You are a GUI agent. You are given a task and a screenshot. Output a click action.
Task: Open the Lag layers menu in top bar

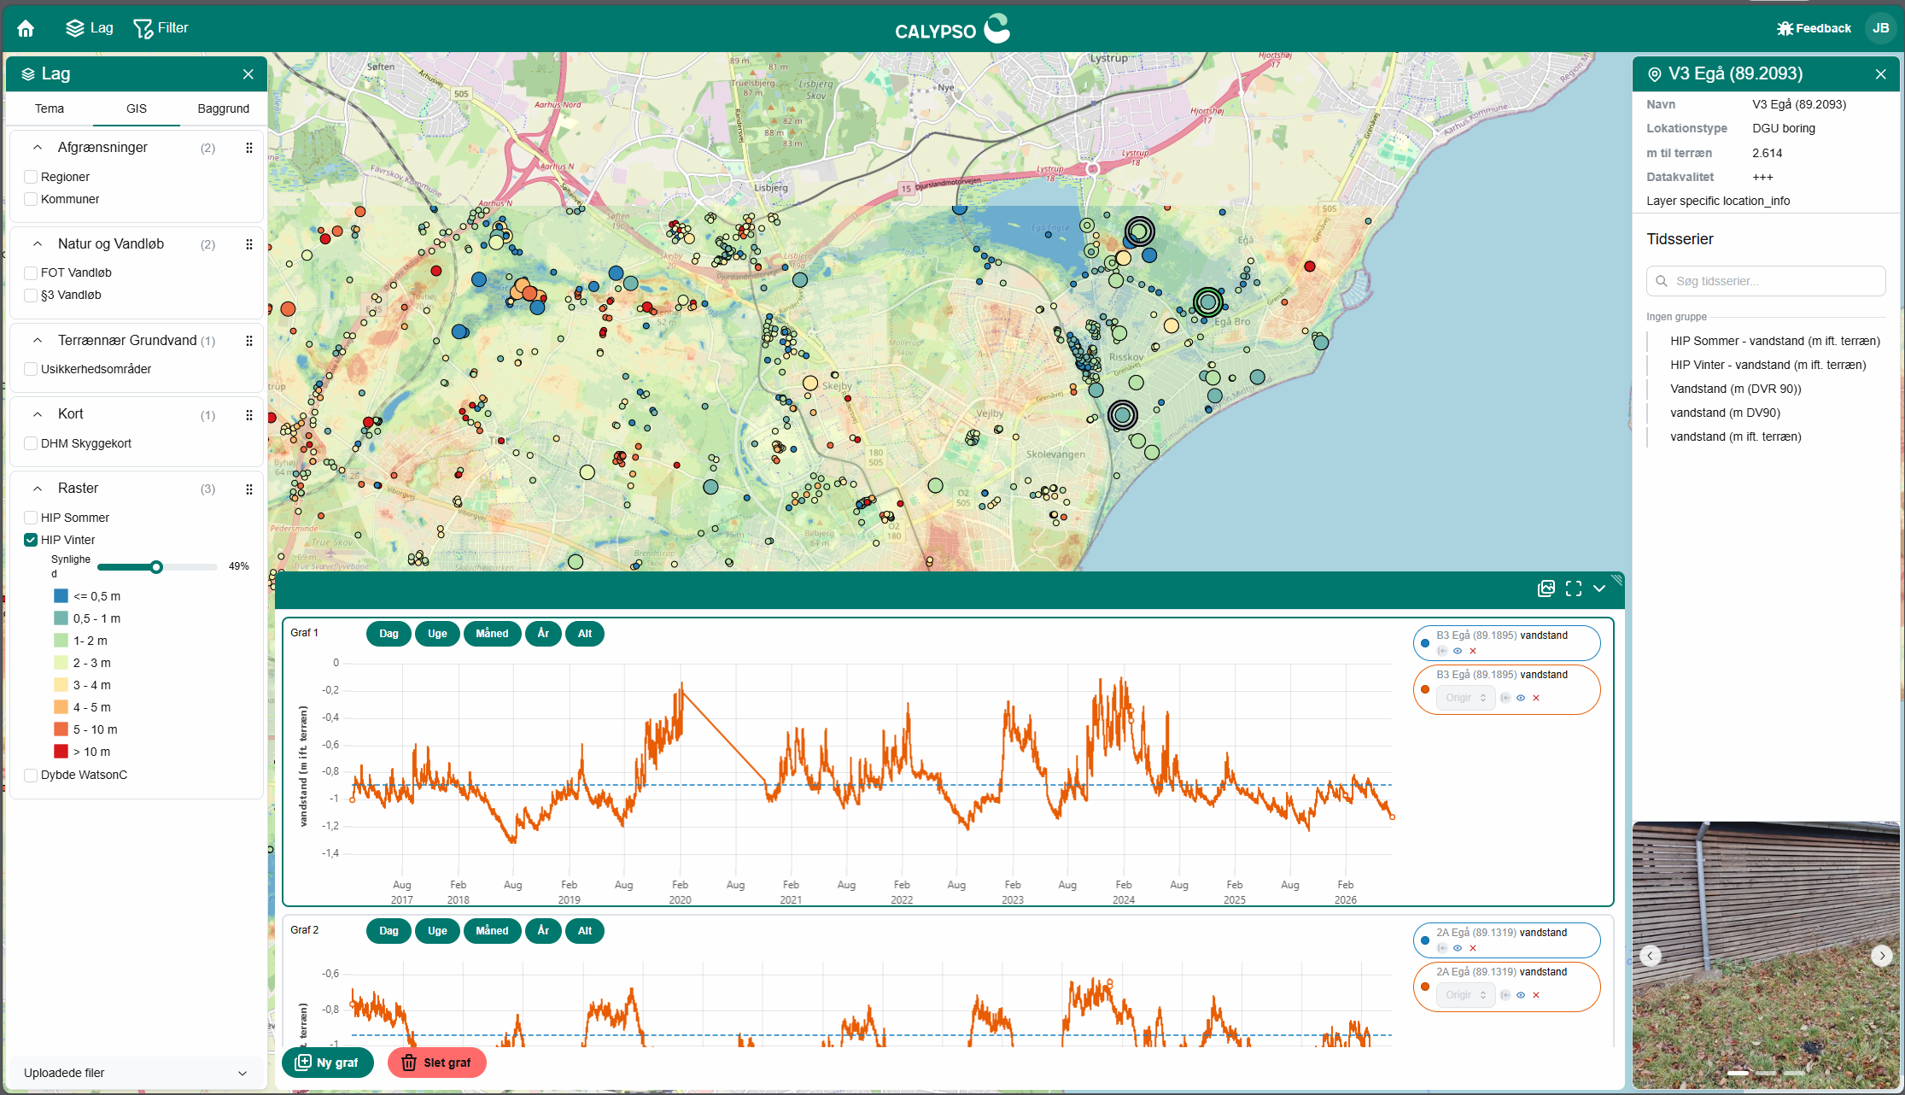click(x=90, y=28)
